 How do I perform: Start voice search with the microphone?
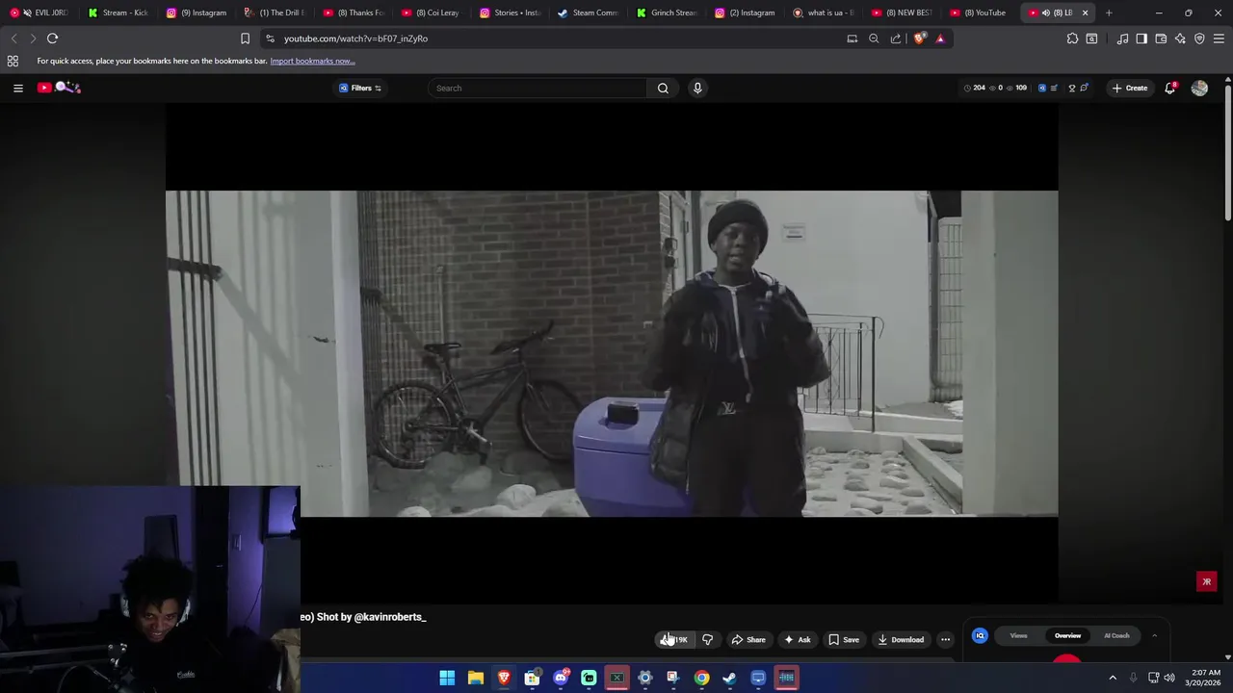click(697, 88)
